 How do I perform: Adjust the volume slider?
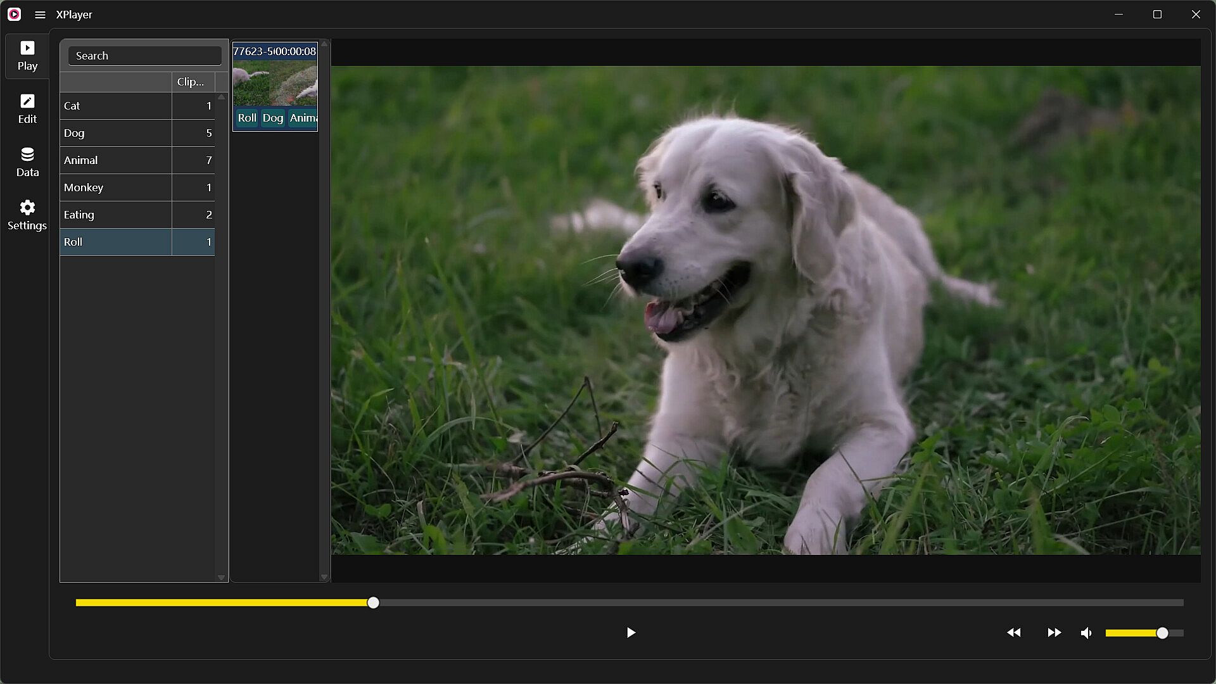point(1162,633)
